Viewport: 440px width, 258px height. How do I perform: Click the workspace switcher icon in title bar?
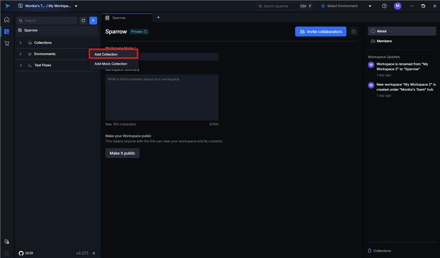click(20, 6)
